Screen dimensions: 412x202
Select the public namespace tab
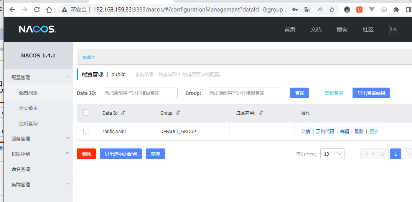click(x=89, y=57)
